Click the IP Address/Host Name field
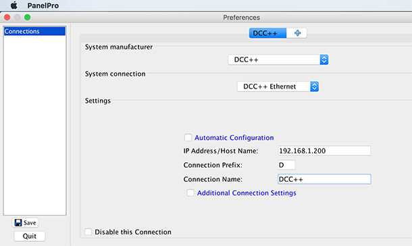 tap(324, 151)
